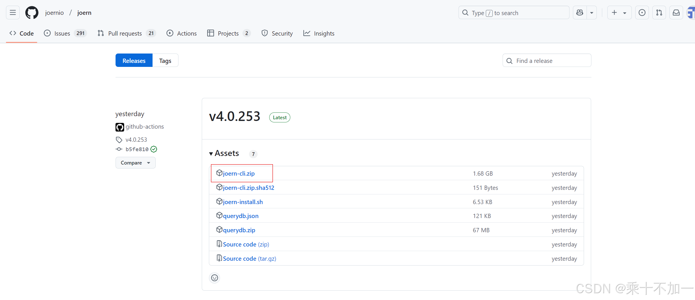Download querydb.json
The image size is (695, 300).
[240, 216]
